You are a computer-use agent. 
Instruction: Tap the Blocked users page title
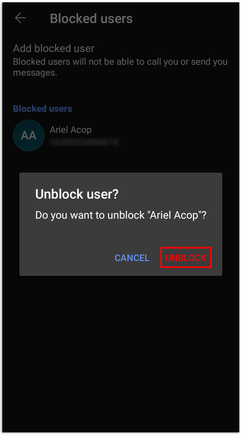91,18
